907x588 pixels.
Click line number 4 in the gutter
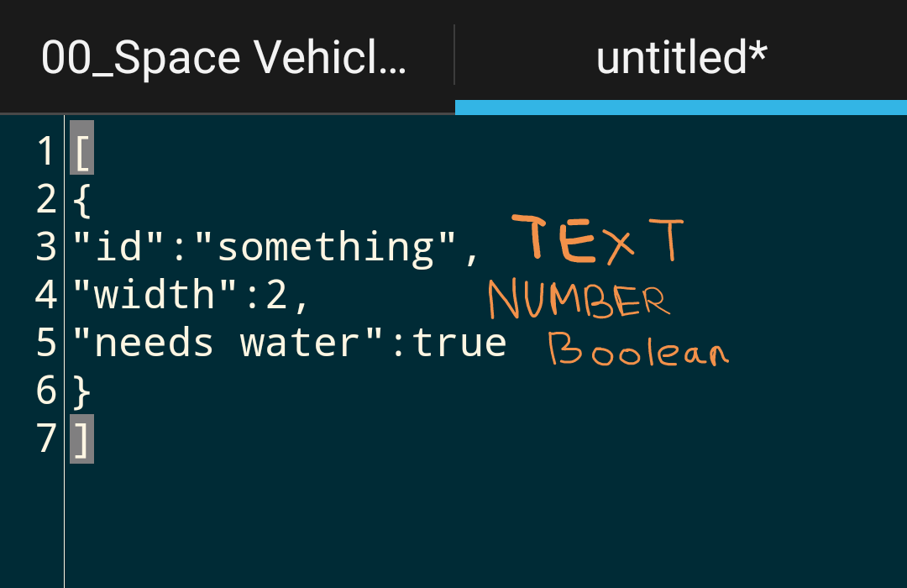(x=45, y=295)
